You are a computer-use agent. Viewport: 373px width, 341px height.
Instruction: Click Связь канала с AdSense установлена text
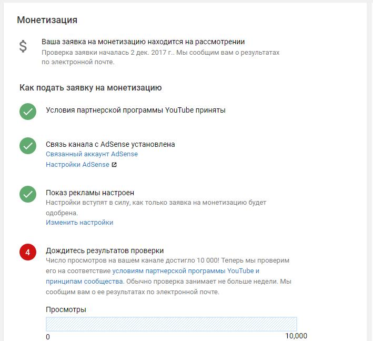[x=110, y=144]
